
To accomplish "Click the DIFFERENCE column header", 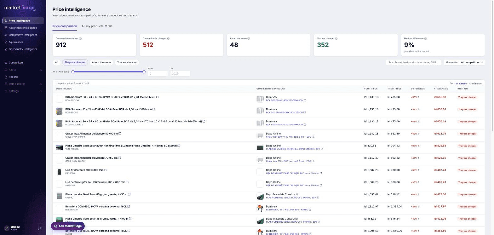I will pos(418,89).
